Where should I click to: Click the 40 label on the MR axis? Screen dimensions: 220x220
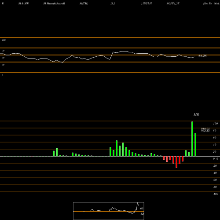[215, 145]
